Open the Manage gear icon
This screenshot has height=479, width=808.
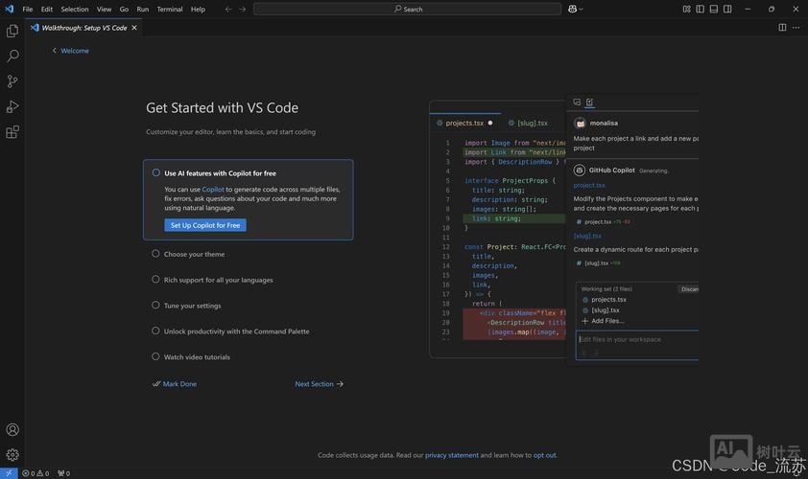(x=12, y=455)
